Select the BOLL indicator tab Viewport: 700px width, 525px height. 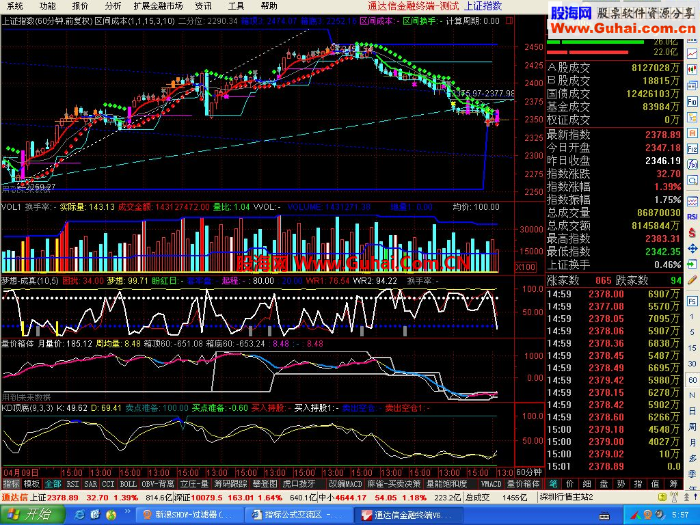tap(128, 484)
